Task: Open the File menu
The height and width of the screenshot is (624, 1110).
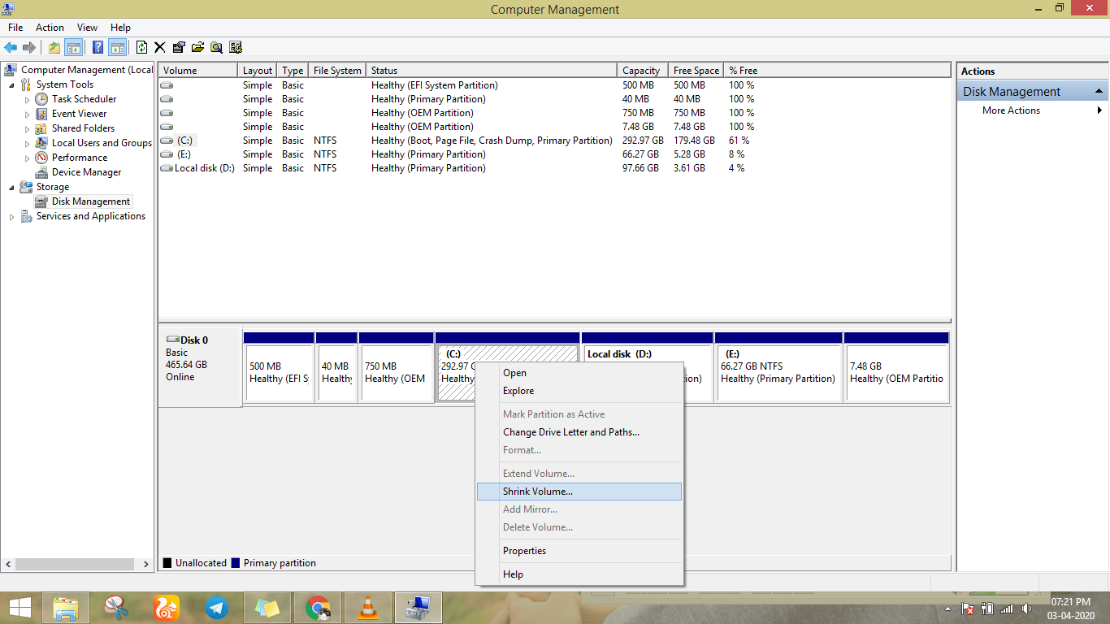Action: (x=15, y=28)
